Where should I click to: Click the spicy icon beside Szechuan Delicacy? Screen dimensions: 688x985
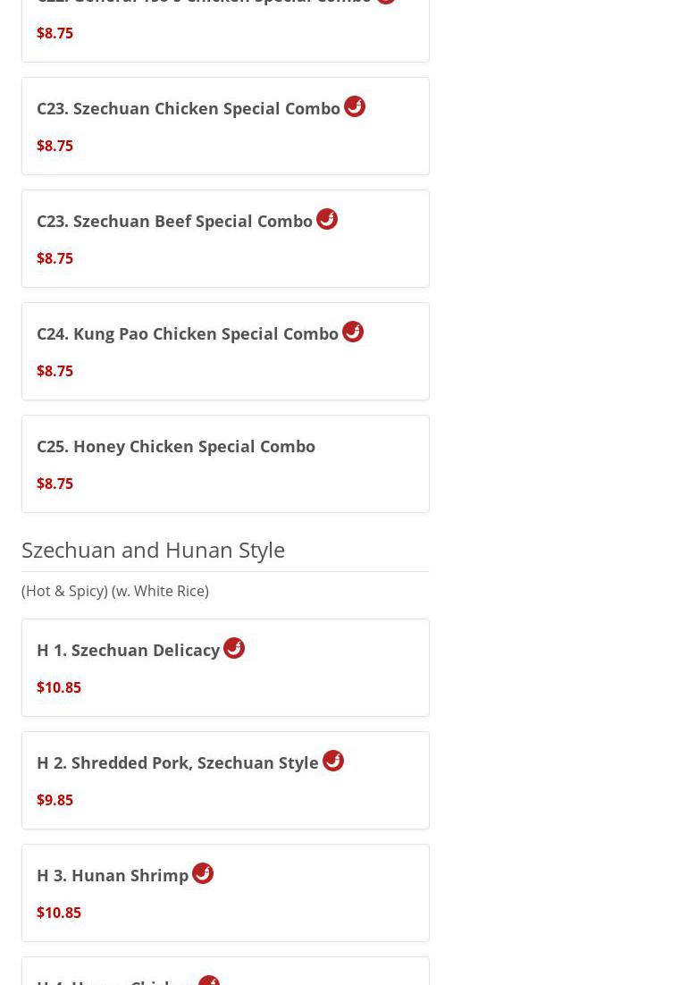click(x=234, y=648)
